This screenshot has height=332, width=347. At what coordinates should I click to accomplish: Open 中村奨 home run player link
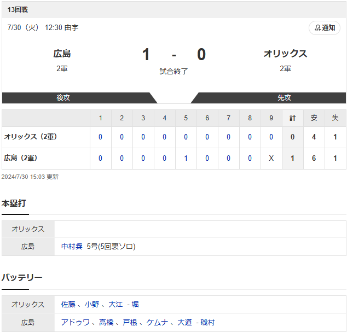72,246
